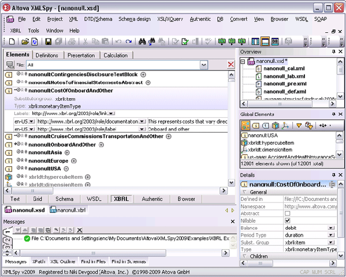Image resolution: width=346 pixels, height=277 pixels.
Task: Open the nanonull.xbrl document tab
Action: [x=68, y=210]
